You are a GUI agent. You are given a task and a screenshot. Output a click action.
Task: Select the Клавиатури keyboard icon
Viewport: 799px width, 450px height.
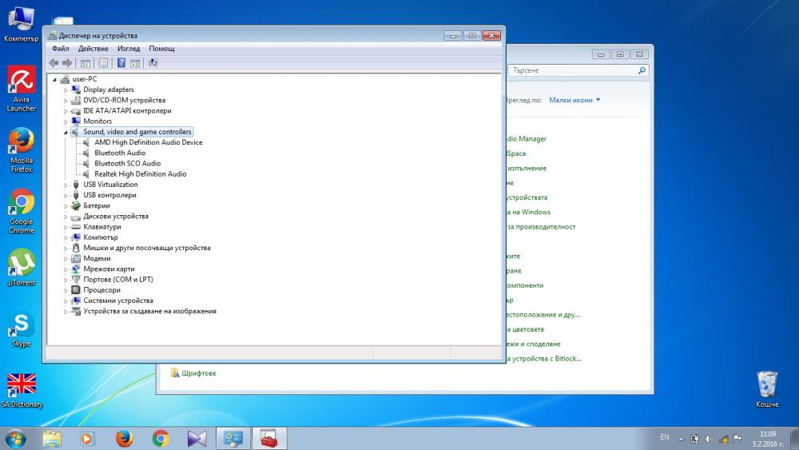[76, 227]
